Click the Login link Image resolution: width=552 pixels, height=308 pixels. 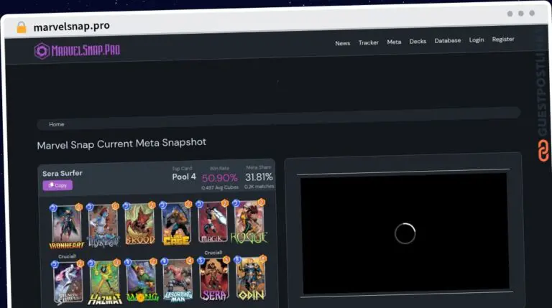pos(477,39)
